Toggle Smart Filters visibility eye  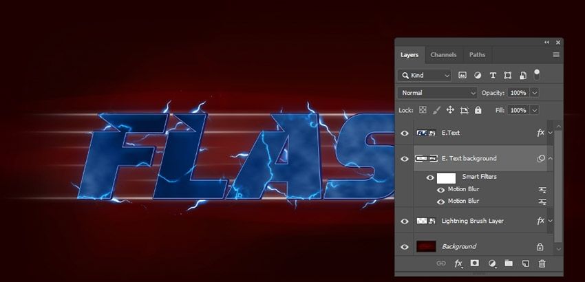[429, 178]
